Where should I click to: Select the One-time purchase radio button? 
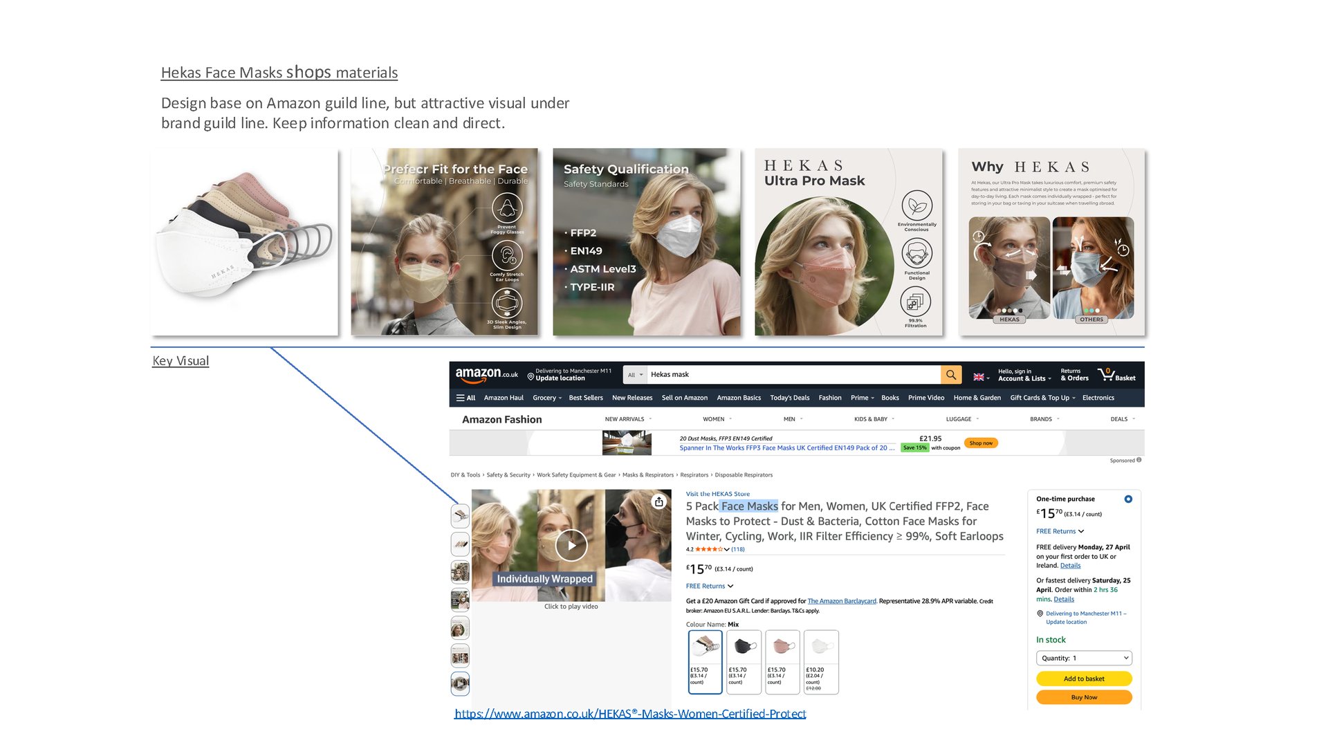[1128, 499]
